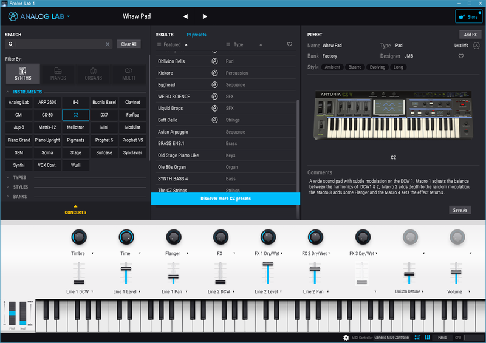
Task: Open the Analog Lab logo menu
Action: pos(39,16)
